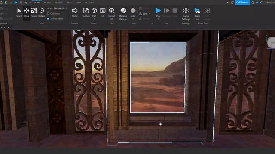Click the right ornate iron grille
The height and width of the screenshot is (154, 275).
(x=242, y=81)
